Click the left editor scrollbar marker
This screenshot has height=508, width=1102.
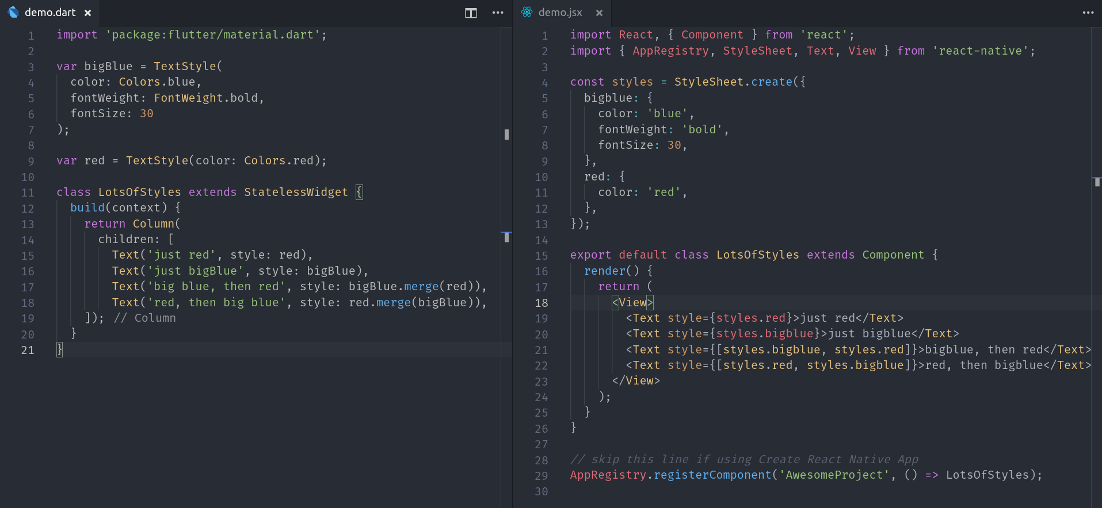506,134
